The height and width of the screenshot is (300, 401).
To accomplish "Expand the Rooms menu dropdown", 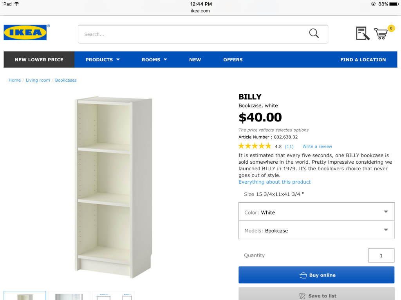I will tap(154, 60).
